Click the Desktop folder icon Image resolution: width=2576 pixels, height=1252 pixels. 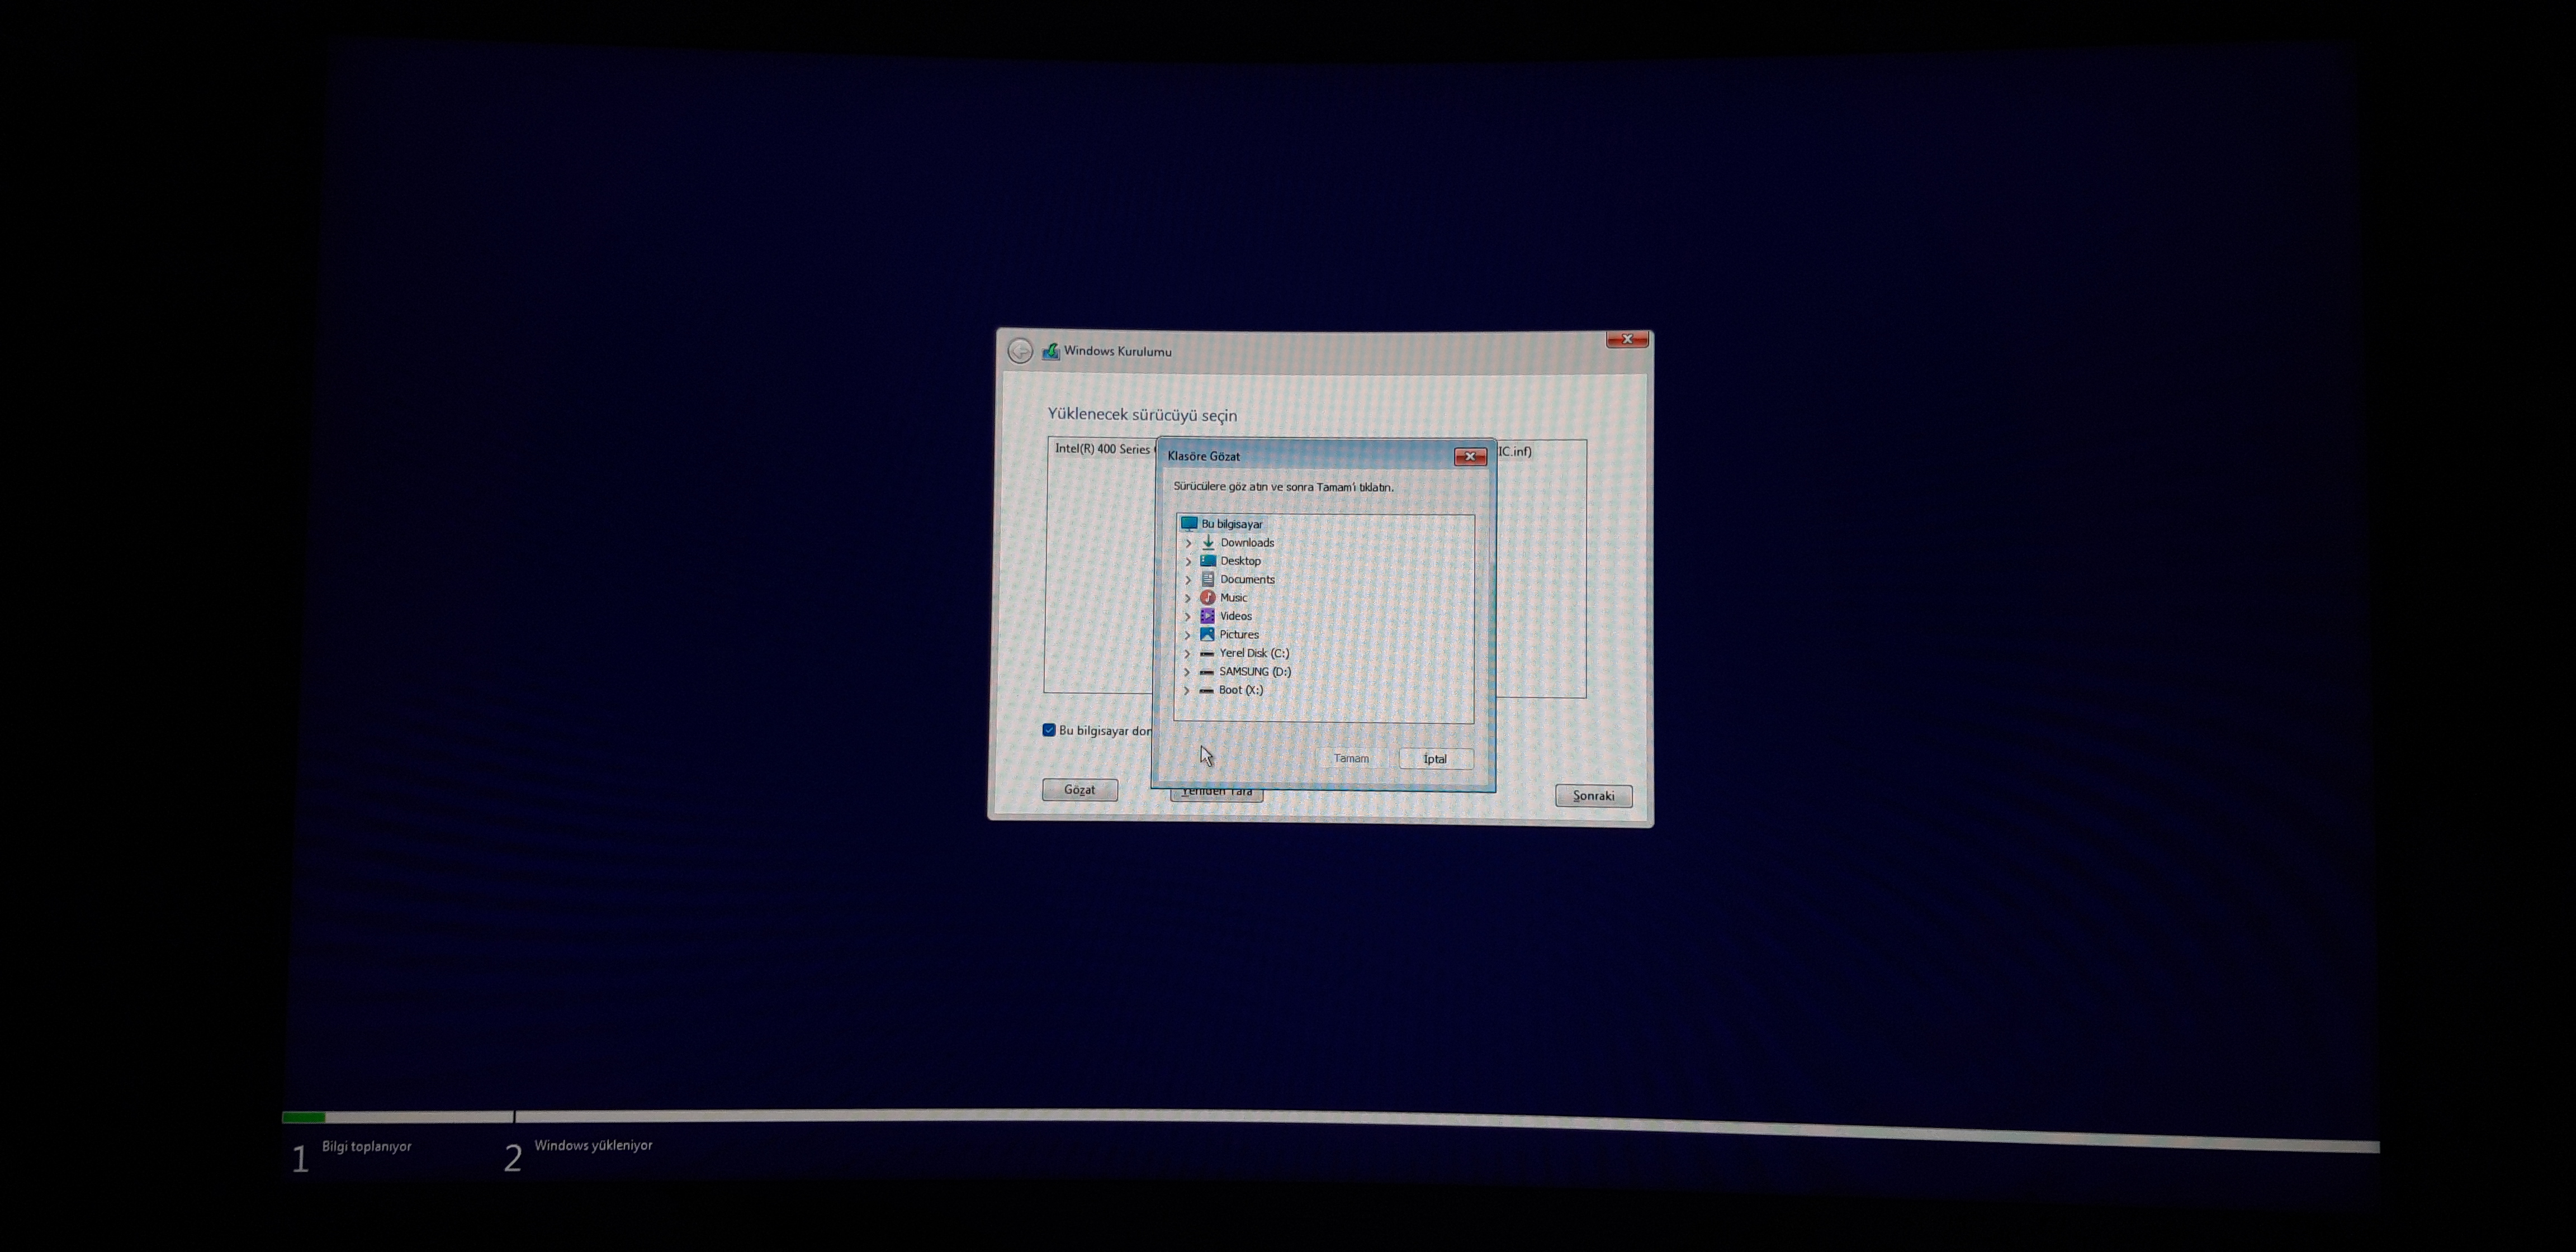point(1208,561)
